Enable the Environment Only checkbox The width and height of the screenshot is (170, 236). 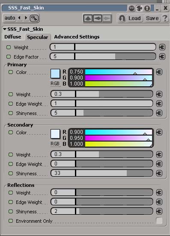(x=159, y=221)
